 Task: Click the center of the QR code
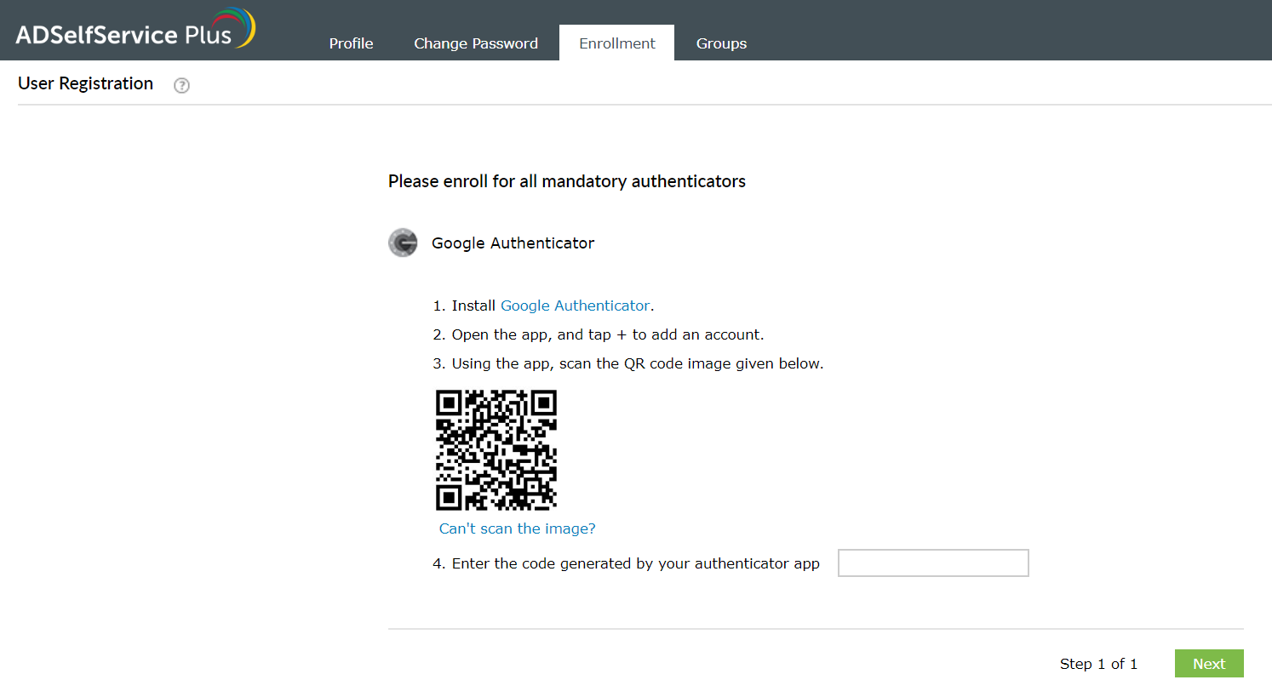[496, 449]
